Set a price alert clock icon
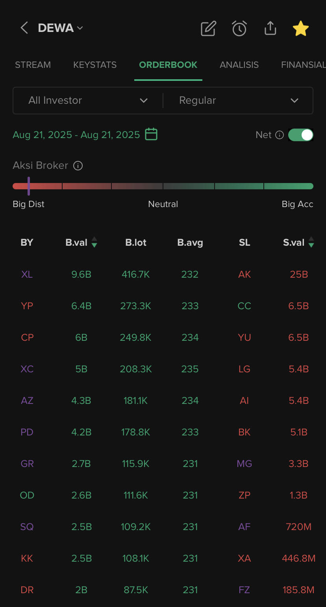The height and width of the screenshot is (607, 326). point(239,28)
